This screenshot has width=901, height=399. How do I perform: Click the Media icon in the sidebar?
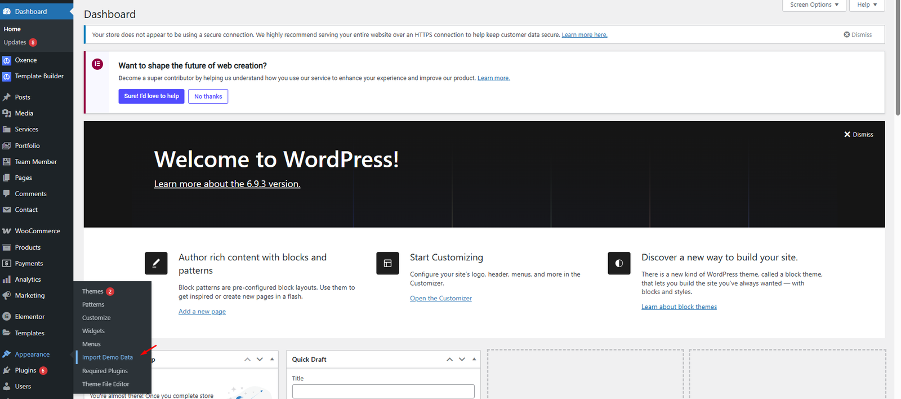click(x=7, y=113)
